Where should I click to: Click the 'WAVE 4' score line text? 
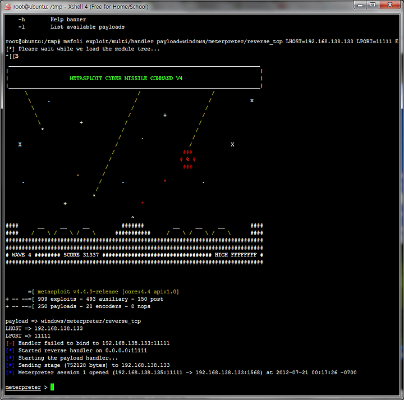pos(21,255)
